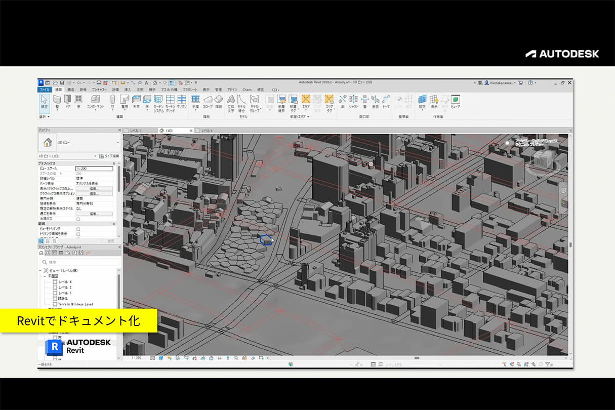Screen dimensions: 615x410
Task: Click 編集 button for グラフィックス表示オプション
Action: pos(94,193)
